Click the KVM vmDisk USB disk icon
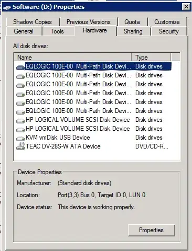Image resolution: width=192 pixels, height=251 pixels. click(x=20, y=139)
